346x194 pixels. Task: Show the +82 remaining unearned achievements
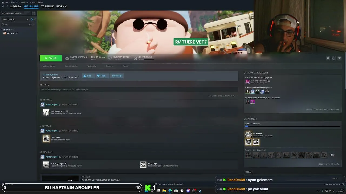(331, 155)
